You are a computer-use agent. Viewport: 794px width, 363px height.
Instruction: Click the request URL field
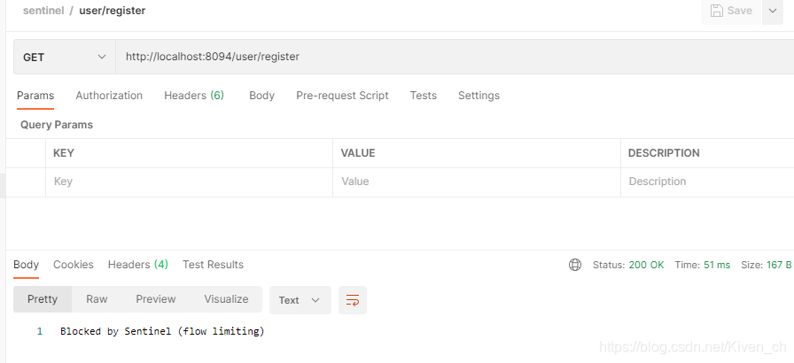[455, 58]
